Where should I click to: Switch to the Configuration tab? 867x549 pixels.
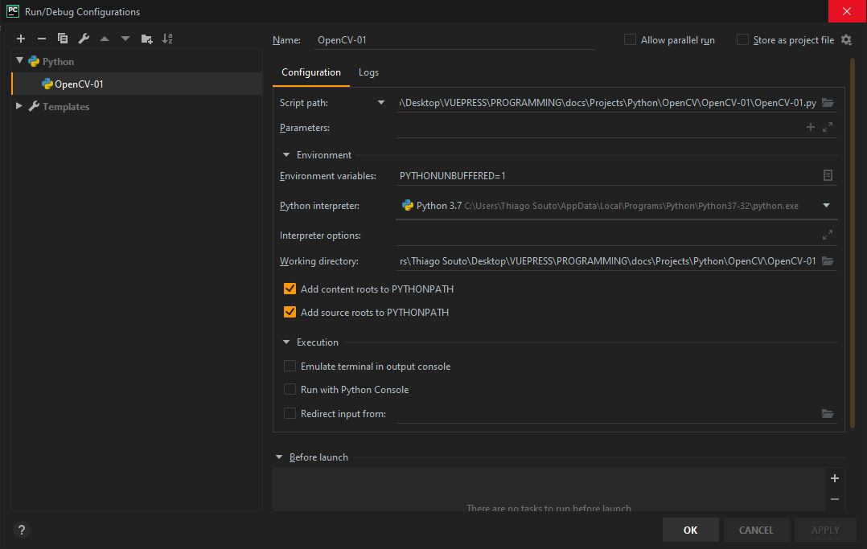(310, 72)
